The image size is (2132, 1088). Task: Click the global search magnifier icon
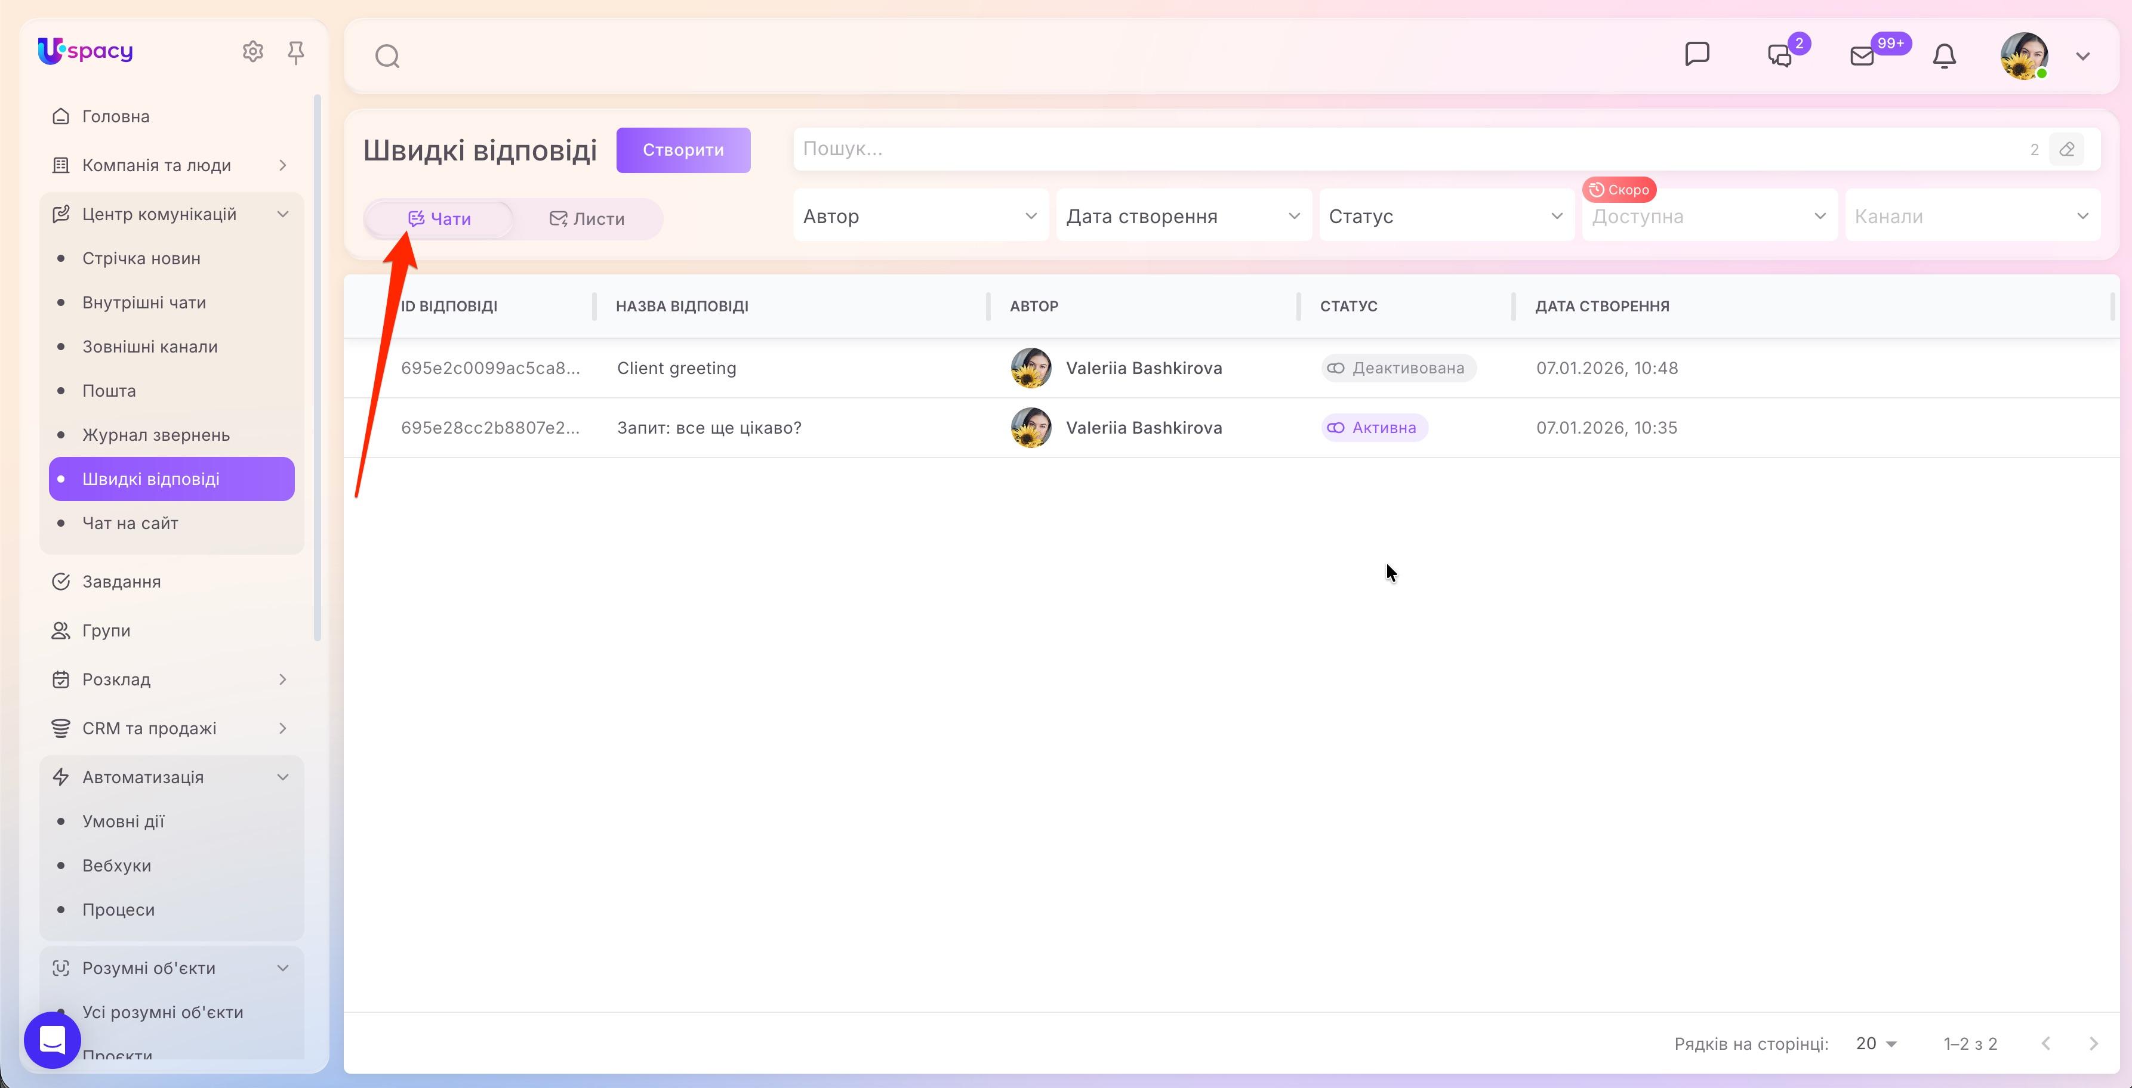coord(387,56)
